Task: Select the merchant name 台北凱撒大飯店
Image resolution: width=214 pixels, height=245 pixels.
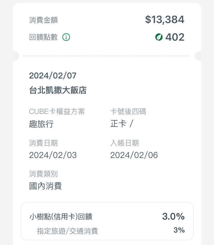Action: [x=58, y=90]
